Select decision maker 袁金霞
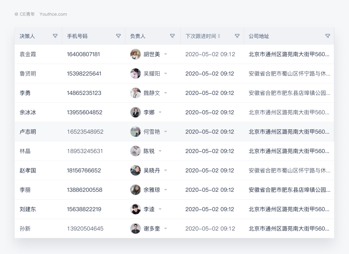 click(28, 54)
